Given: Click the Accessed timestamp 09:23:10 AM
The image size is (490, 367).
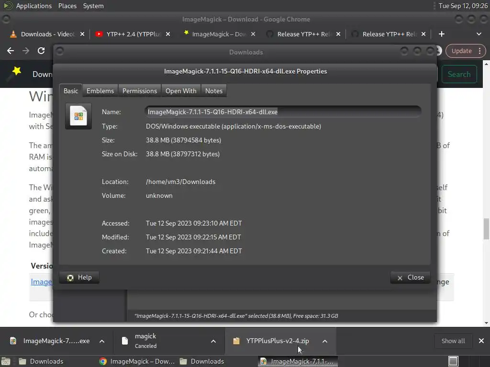Looking at the screenshot, I should point(194,224).
